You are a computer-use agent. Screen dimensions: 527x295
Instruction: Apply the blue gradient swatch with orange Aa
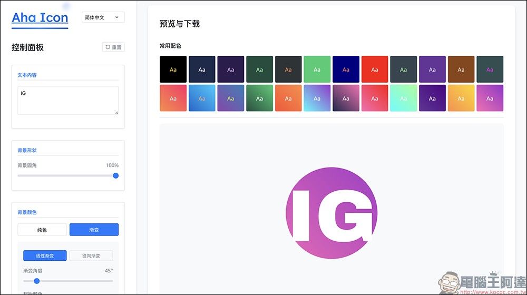pyautogui.click(x=202, y=98)
